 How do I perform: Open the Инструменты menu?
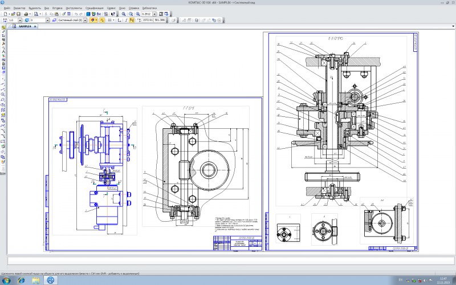74,7
